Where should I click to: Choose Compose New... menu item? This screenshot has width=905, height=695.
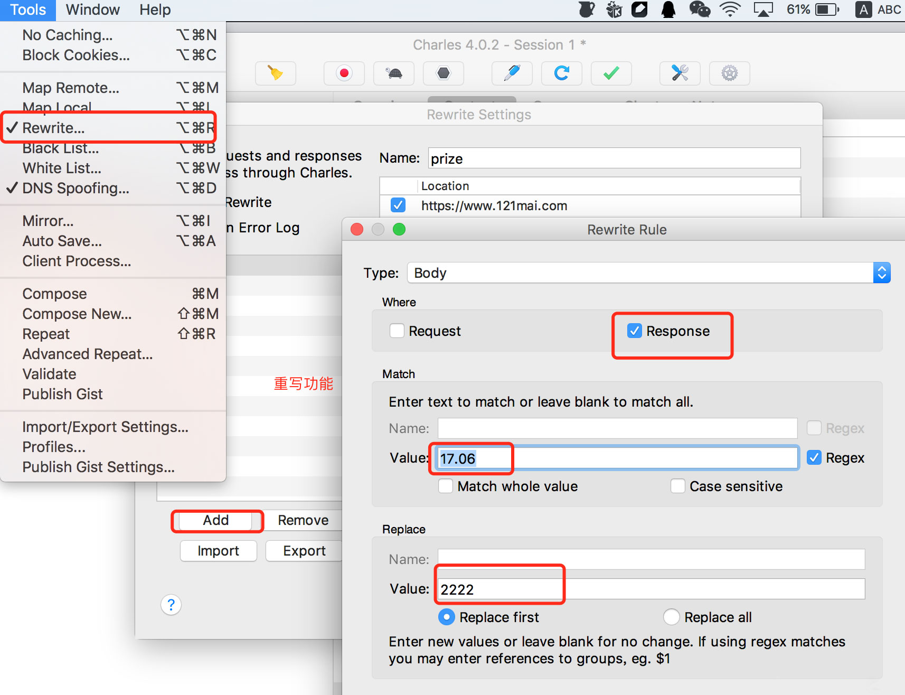click(x=113, y=314)
